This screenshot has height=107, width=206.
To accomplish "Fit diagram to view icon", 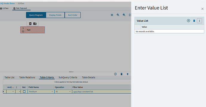I will 112,15.
